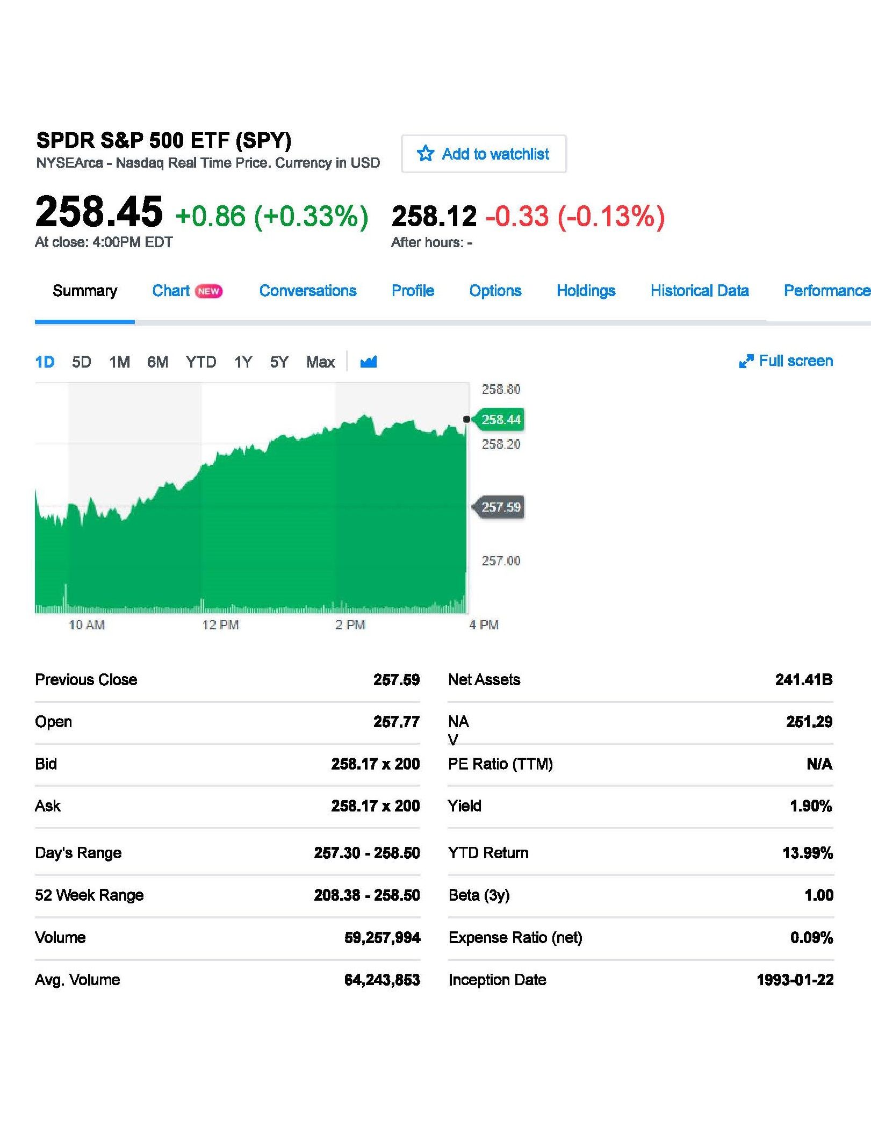The width and height of the screenshot is (871, 1135).
Task: Click the Inception Date 1993-01-22
Action: tap(795, 980)
